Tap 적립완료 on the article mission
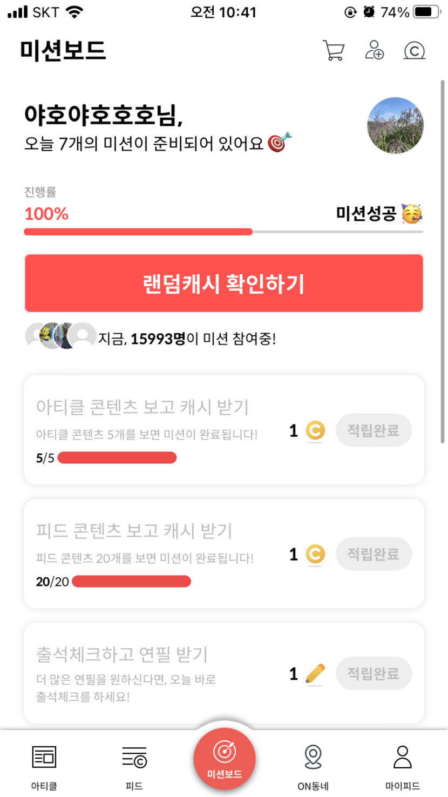 374,431
